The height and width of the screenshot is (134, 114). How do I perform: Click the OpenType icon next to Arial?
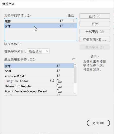pyautogui.click(x=58, y=71)
